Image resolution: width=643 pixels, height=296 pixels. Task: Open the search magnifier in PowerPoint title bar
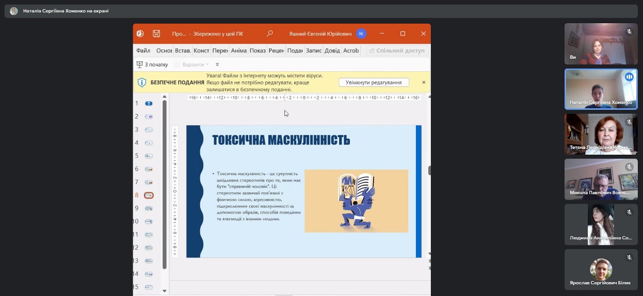(x=269, y=34)
